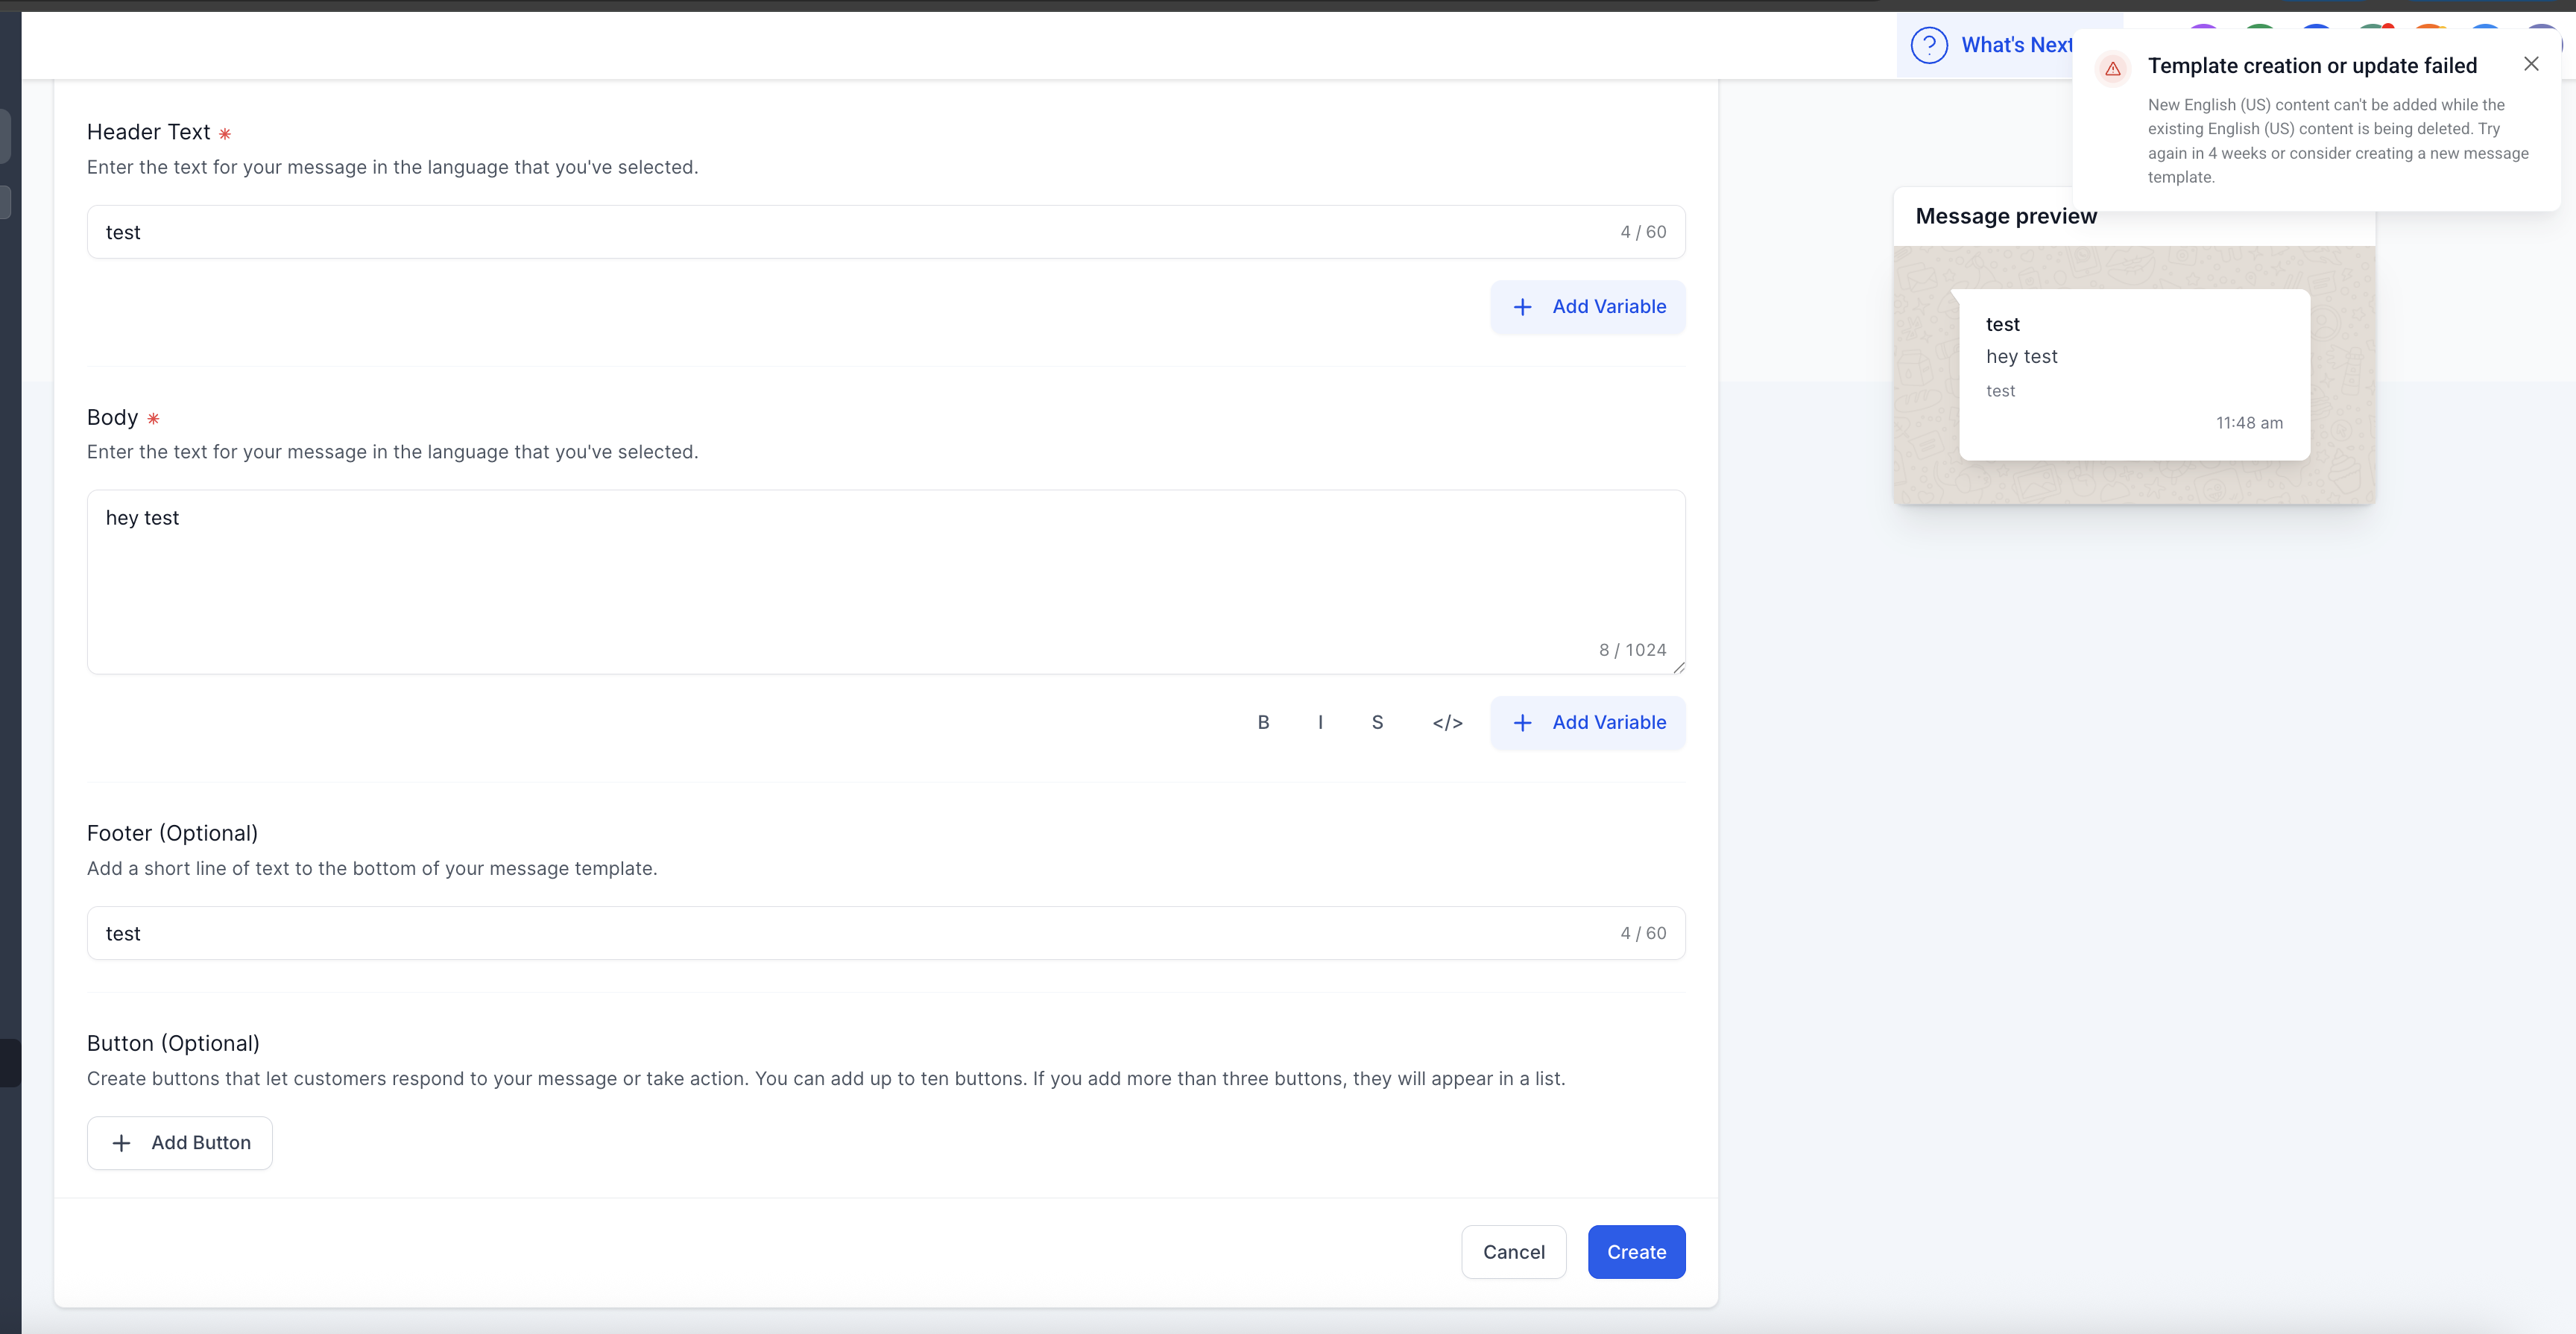Click the Add Button option
The image size is (2576, 1334).
[x=180, y=1142]
